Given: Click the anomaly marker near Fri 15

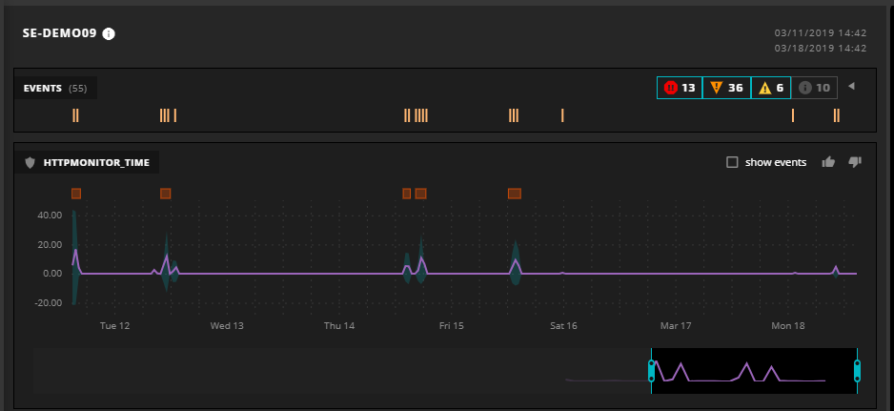Looking at the screenshot, I should click(420, 194).
